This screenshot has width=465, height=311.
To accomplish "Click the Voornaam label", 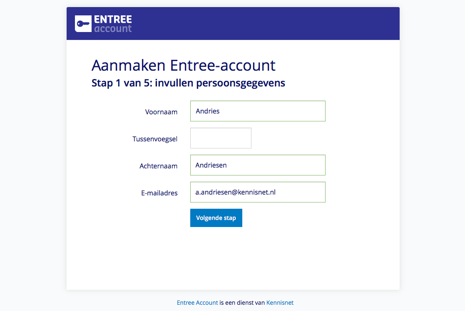I will (x=162, y=112).
